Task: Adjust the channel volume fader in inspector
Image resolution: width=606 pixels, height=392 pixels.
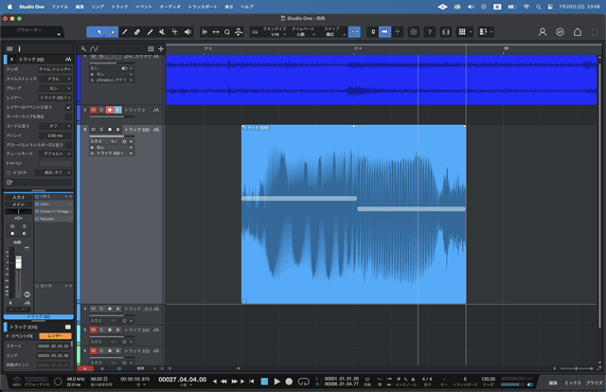Action: point(18,262)
